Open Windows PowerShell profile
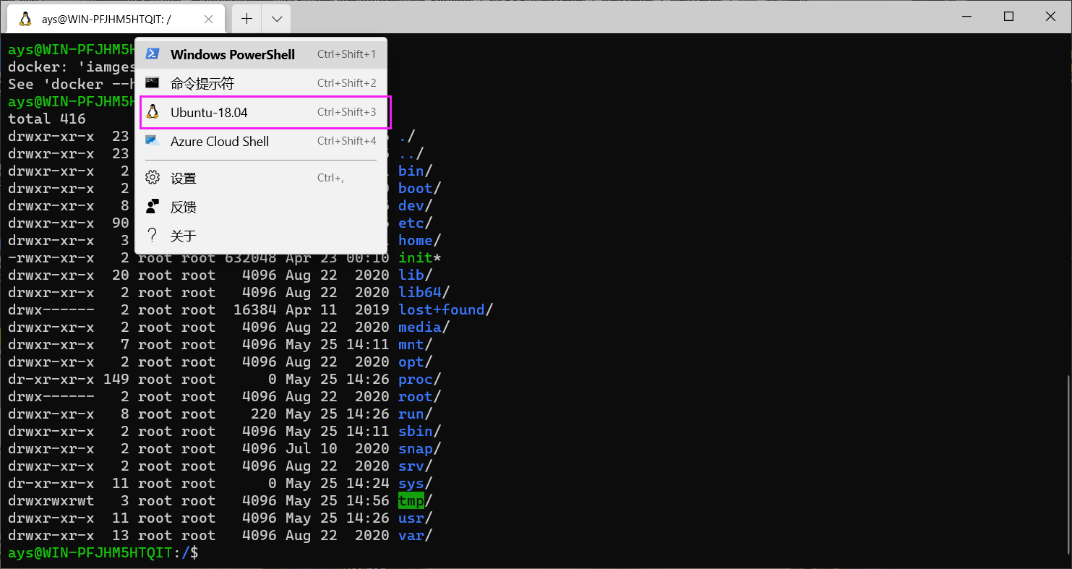This screenshot has height=569, width=1072. point(261,54)
